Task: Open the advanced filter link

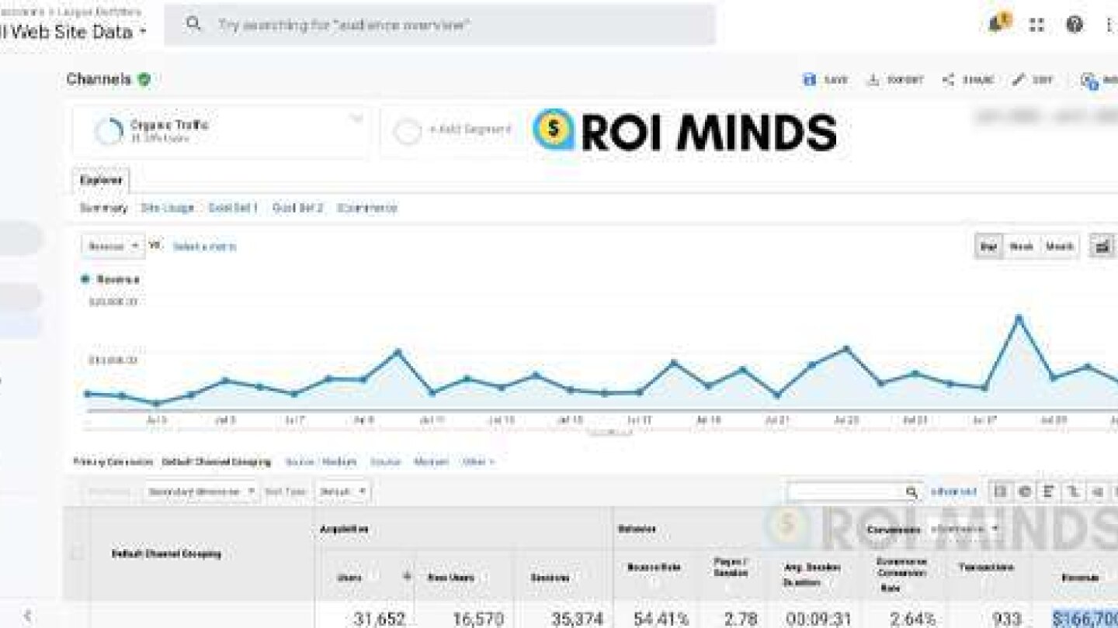Action: tap(953, 492)
